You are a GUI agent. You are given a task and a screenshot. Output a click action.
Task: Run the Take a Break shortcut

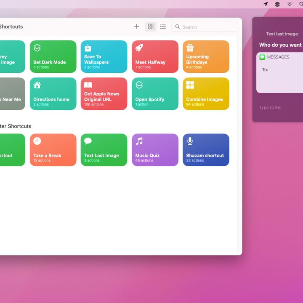click(53, 150)
